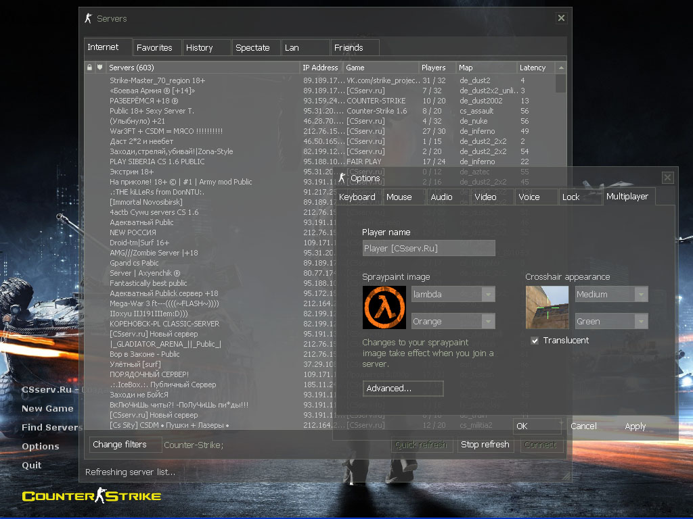This screenshot has height=519, width=693.
Task: Click Quit in the main menu
Action: coord(32,465)
